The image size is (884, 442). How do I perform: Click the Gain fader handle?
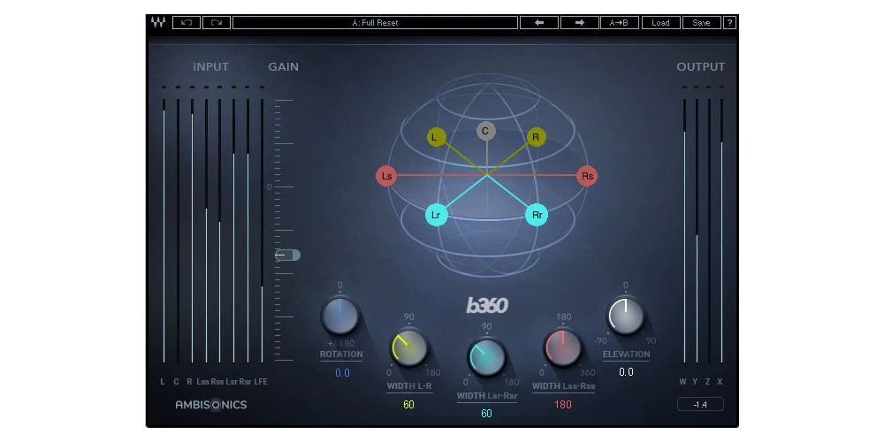point(287,255)
